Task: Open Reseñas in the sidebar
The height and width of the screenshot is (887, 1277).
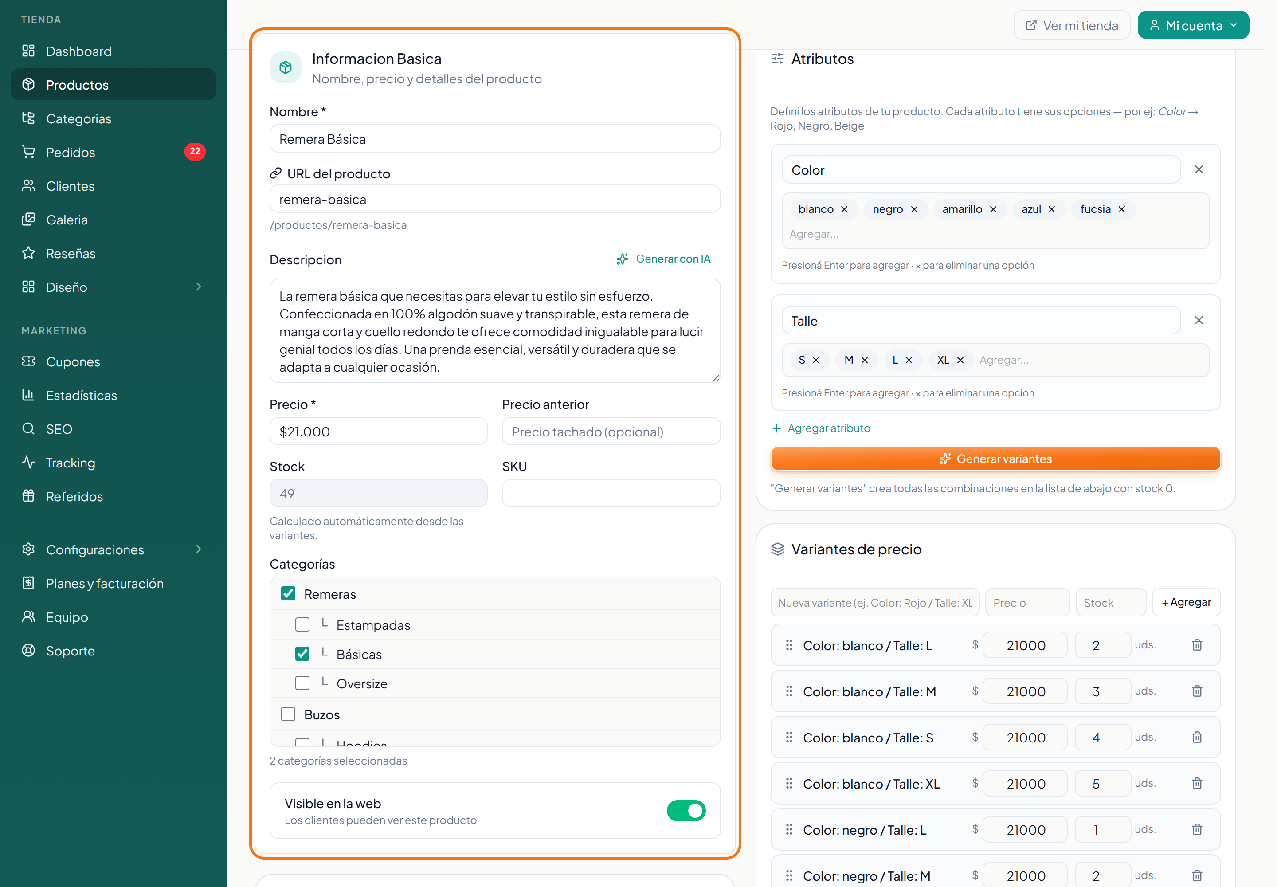Action: pyautogui.click(x=114, y=253)
